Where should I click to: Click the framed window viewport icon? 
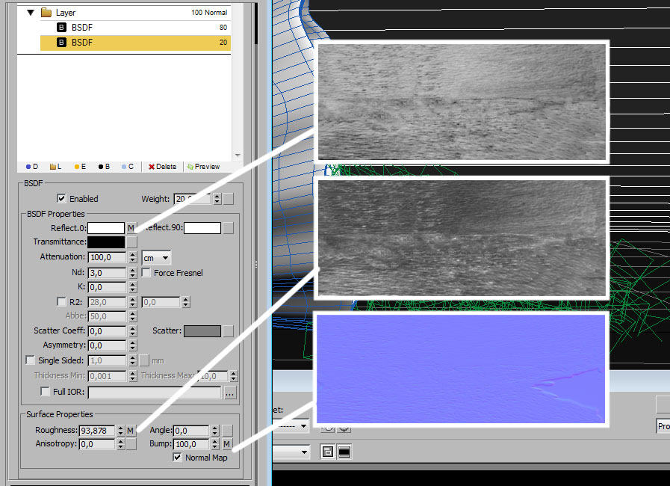tap(328, 452)
